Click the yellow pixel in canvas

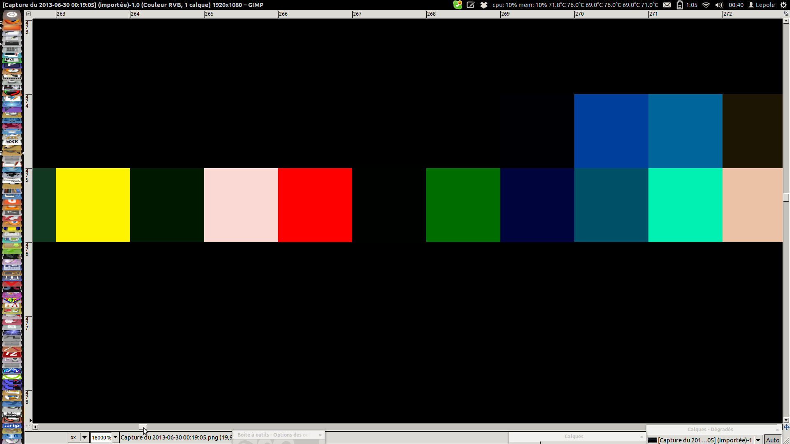(93, 205)
